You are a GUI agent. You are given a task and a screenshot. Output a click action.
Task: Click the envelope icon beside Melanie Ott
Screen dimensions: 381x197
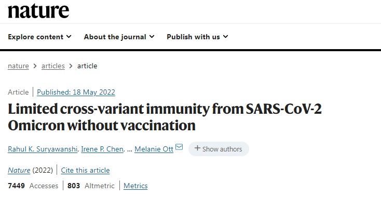click(179, 147)
